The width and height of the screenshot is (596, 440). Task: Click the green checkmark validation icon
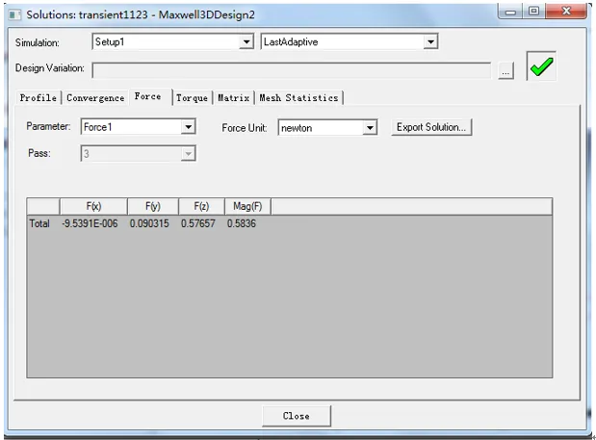tap(541, 66)
